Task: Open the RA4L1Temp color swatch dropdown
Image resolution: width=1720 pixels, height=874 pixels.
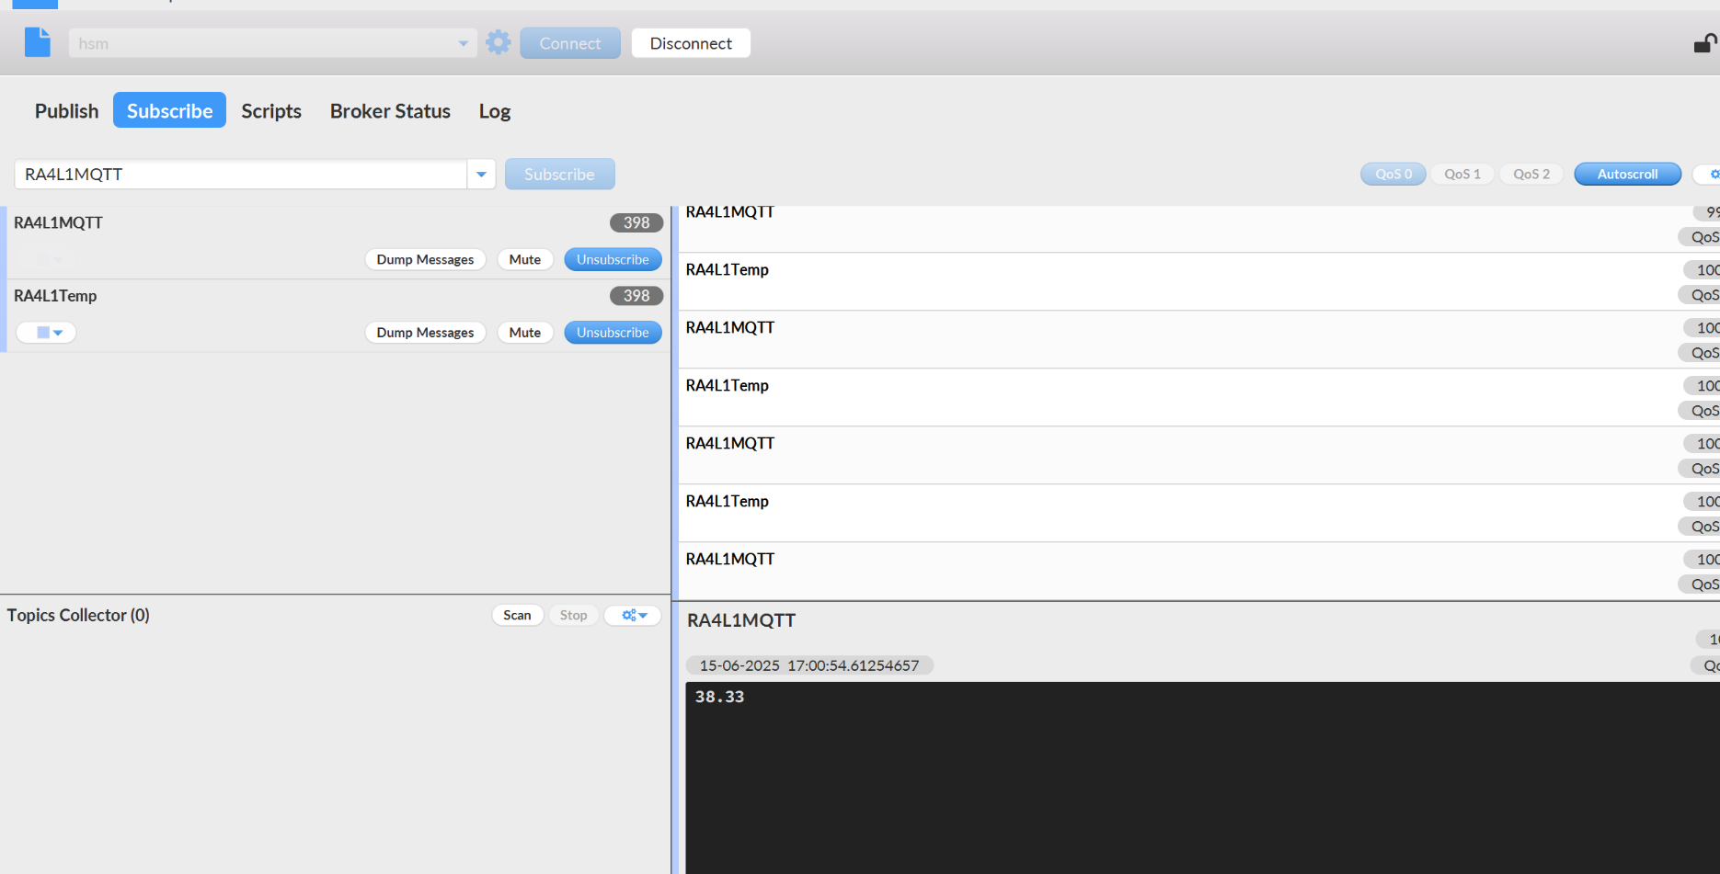Action: [x=46, y=333]
